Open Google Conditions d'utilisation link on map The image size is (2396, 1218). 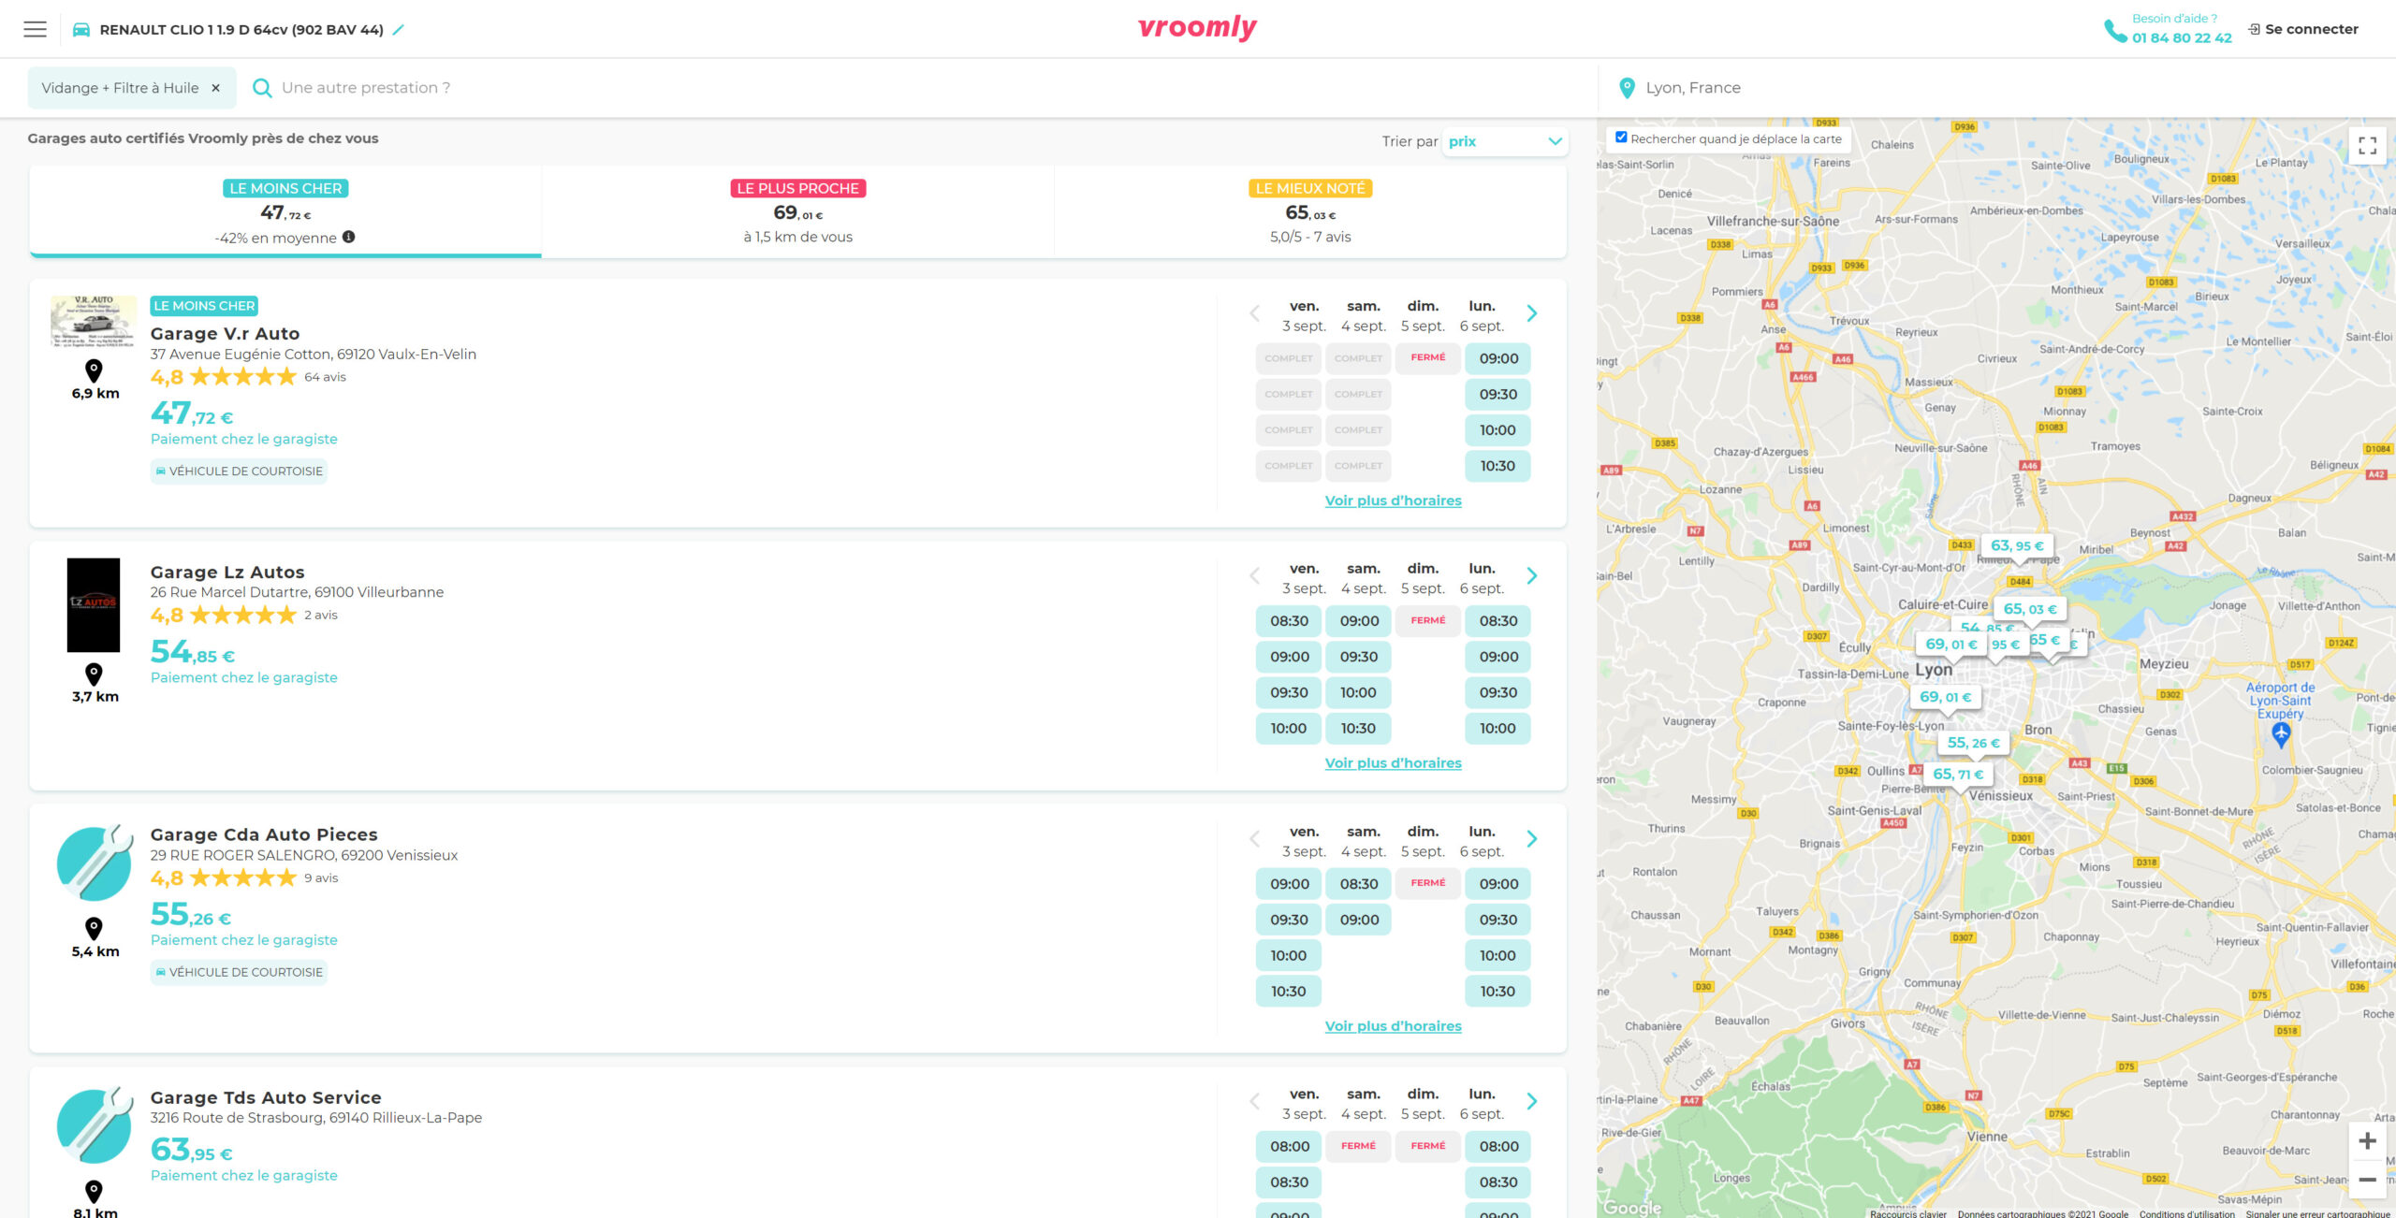coord(2186,1213)
